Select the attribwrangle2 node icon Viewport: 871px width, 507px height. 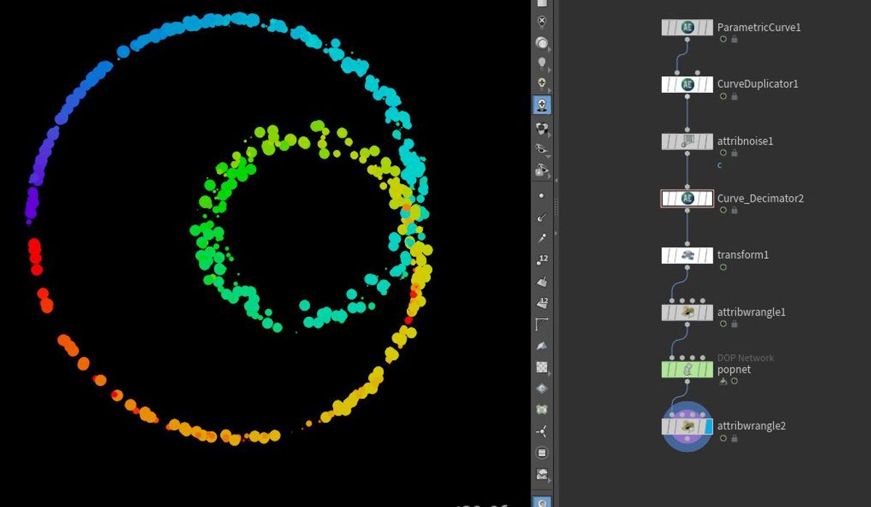click(687, 426)
